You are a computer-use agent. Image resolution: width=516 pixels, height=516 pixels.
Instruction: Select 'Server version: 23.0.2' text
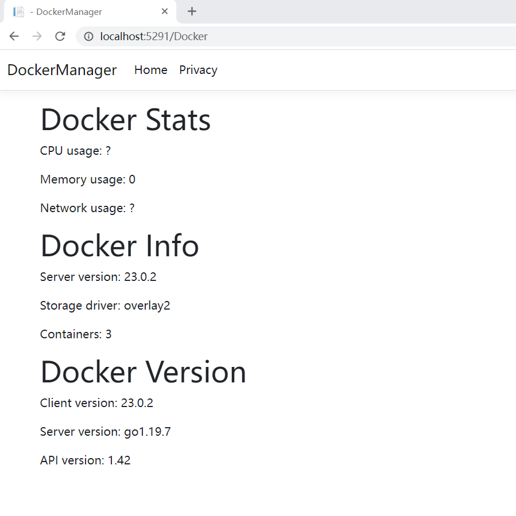98,277
